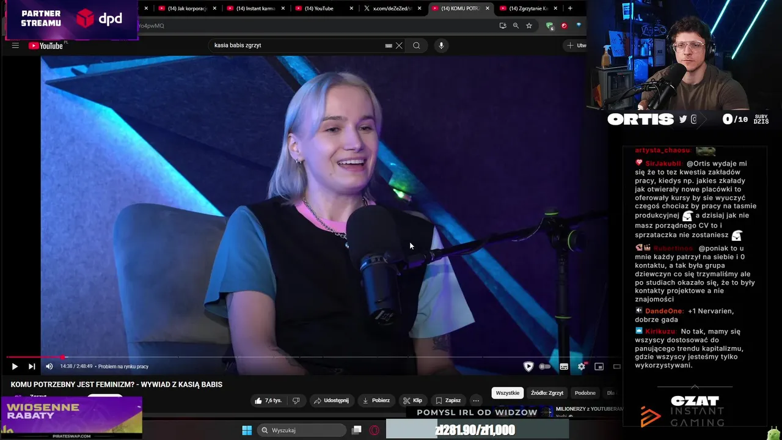
Task: Start voice search with the microphone
Action: tap(441, 45)
